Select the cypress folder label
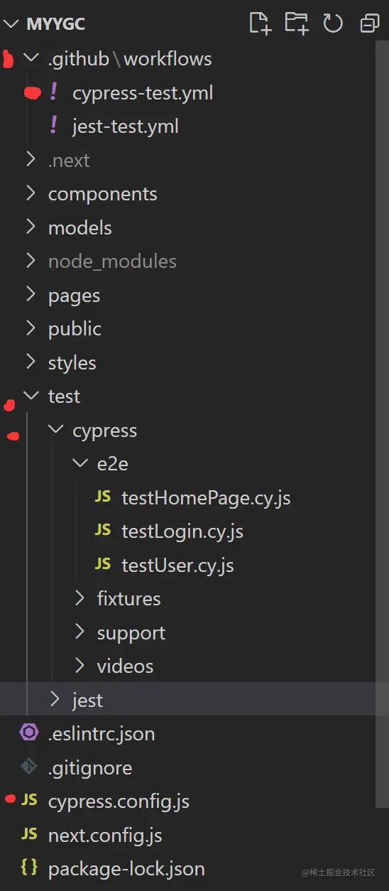The height and width of the screenshot is (891, 389). click(x=105, y=431)
